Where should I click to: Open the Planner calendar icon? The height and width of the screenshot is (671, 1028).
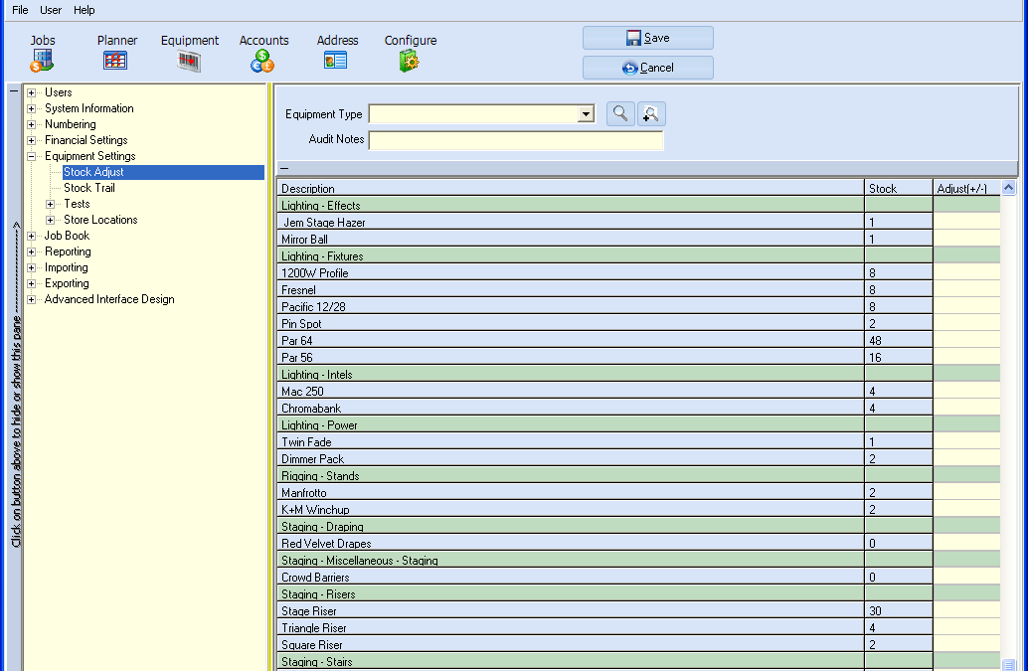pos(115,61)
